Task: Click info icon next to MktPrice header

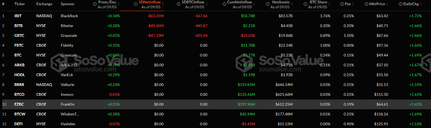Action: pyautogui.click(x=367, y=4)
